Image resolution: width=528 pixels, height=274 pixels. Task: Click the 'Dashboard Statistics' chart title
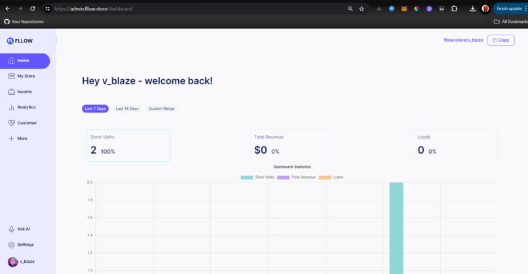pos(292,167)
